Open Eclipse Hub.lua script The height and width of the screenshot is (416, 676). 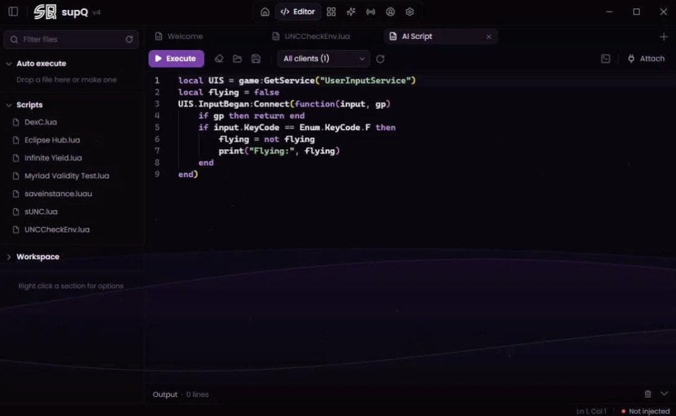click(x=51, y=140)
